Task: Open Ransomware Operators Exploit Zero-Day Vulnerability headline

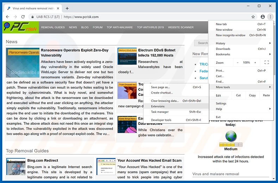Action: click(75, 53)
